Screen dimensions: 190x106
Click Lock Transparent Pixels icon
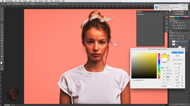pyautogui.click(x=173, y=39)
